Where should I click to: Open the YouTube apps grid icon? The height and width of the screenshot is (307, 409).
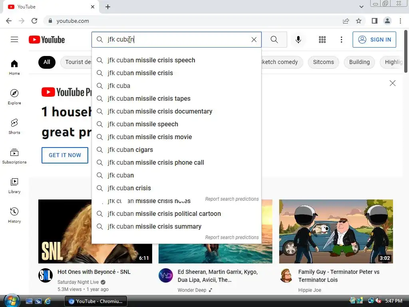click(322, 40)
